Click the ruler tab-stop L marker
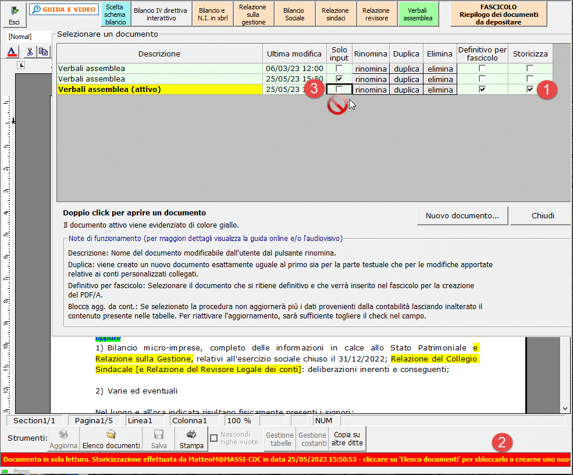 tap(22, 65)
